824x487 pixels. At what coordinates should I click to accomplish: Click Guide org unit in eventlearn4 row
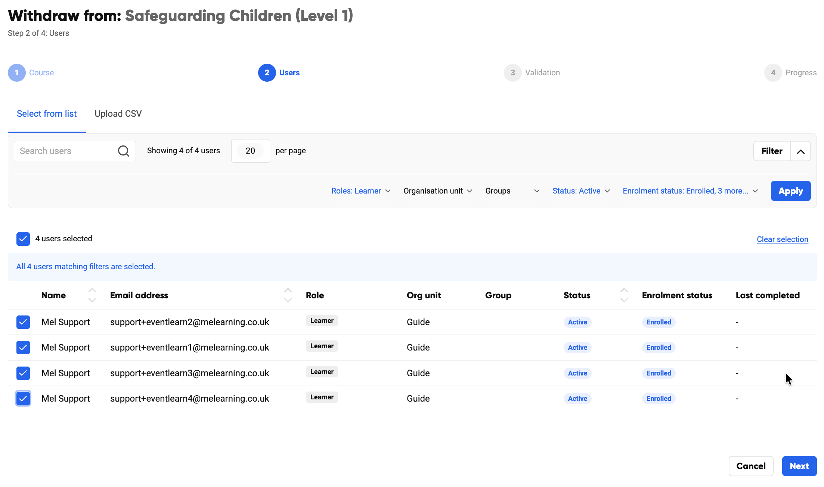[418, 399]
